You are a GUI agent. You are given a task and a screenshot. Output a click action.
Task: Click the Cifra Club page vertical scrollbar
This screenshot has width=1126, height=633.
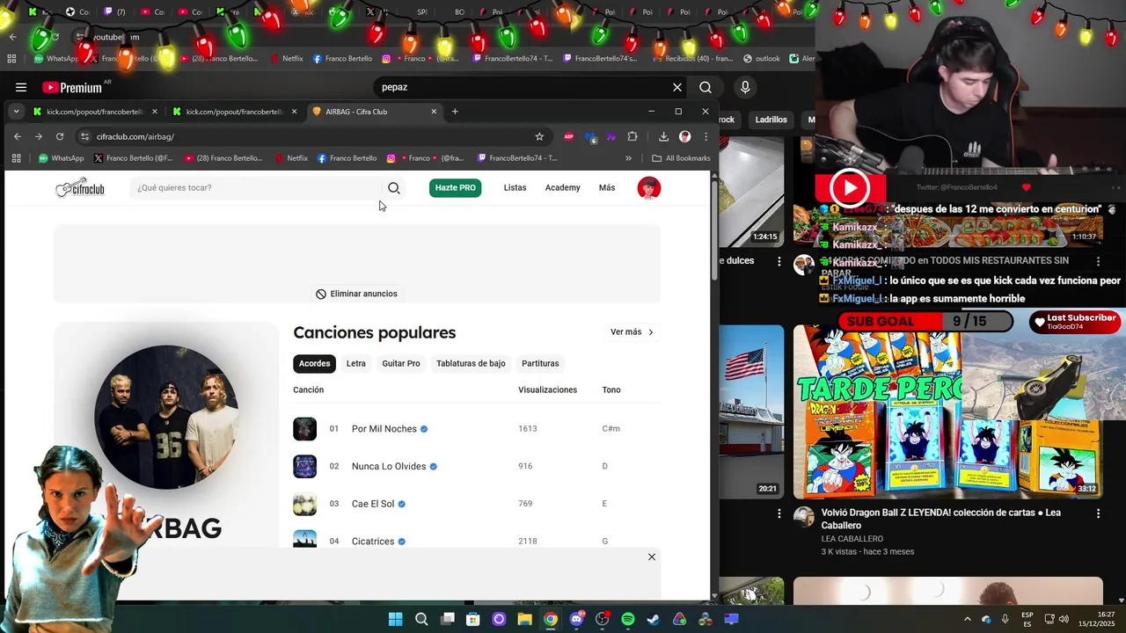coord(714,229)
